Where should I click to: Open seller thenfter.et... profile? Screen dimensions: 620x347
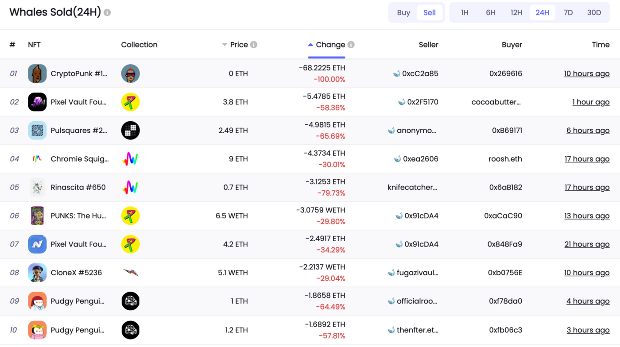pos(418,330)
